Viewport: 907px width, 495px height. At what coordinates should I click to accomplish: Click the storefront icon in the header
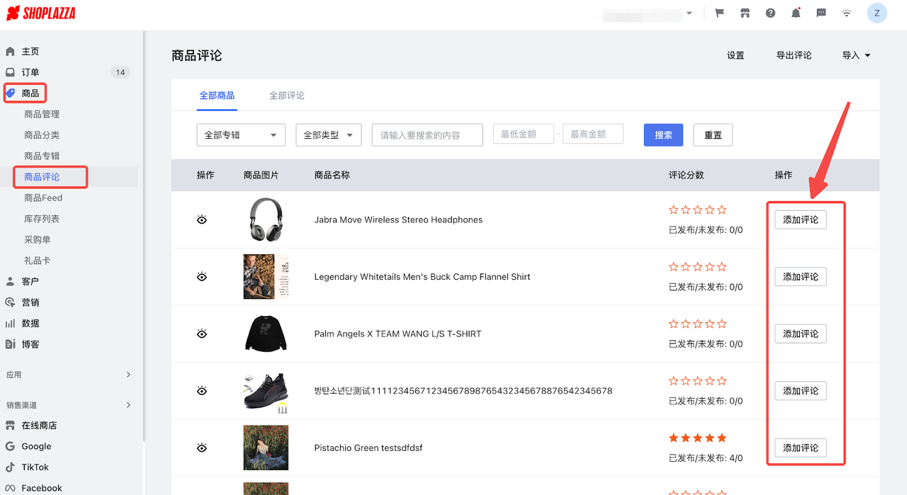tap(745, 13)
